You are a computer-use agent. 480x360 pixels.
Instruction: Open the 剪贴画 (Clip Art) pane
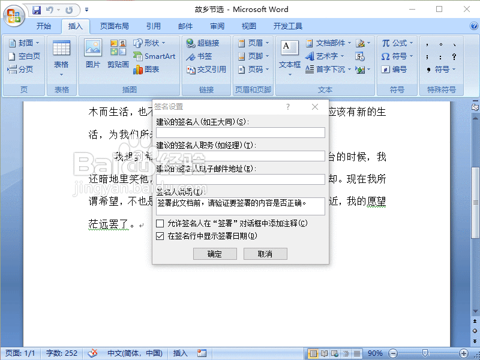click(x=118, y=53)
